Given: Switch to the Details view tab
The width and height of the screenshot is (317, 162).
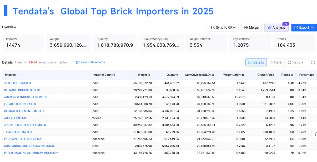Looking at the screenshot, I should (x=256, y=62).
